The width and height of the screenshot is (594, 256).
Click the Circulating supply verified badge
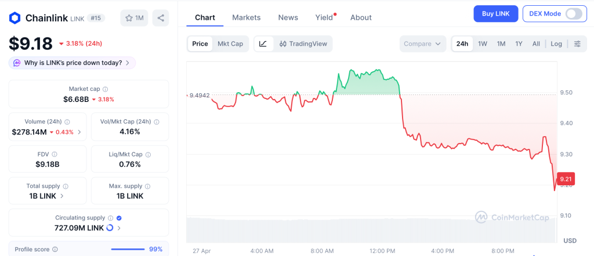(x=119, y=218)
